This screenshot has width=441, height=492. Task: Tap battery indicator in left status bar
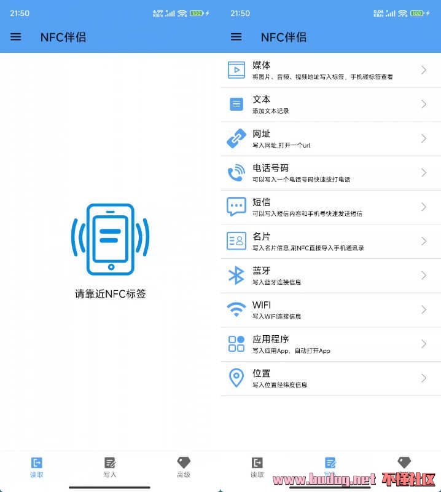[197, 13]
